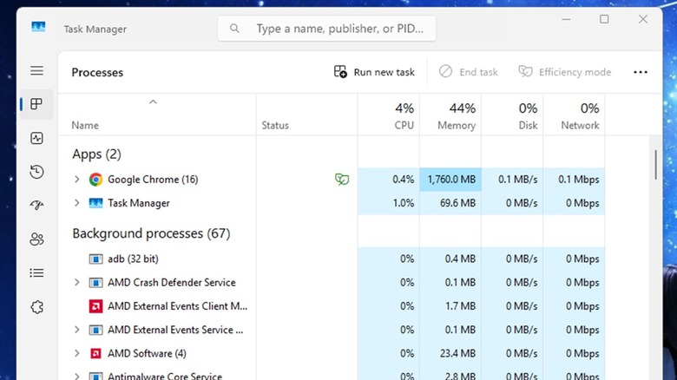The height and width of the screenshot is (380, 677).
Task: Sort by the CPU column header
Action: tap(389, 115)
